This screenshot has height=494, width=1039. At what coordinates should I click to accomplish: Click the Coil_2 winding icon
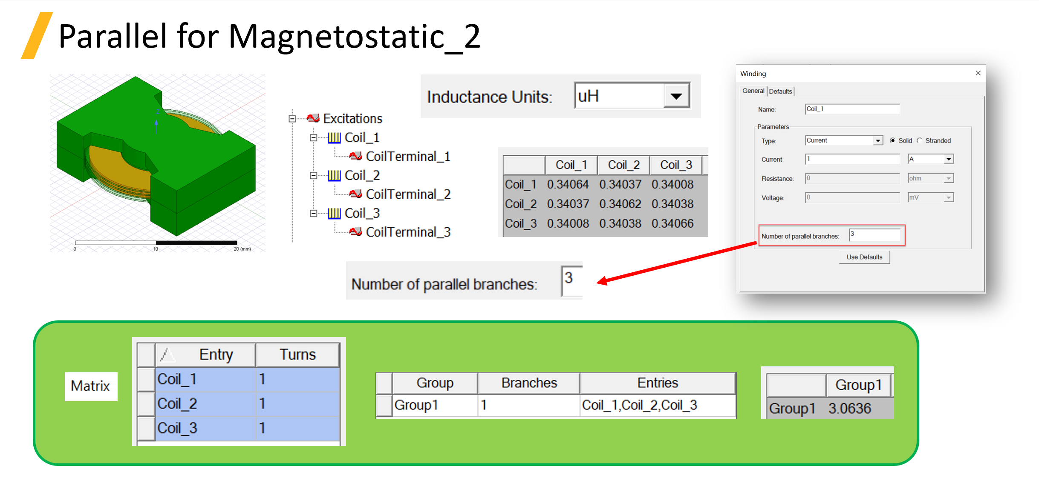tap(334, 175)
